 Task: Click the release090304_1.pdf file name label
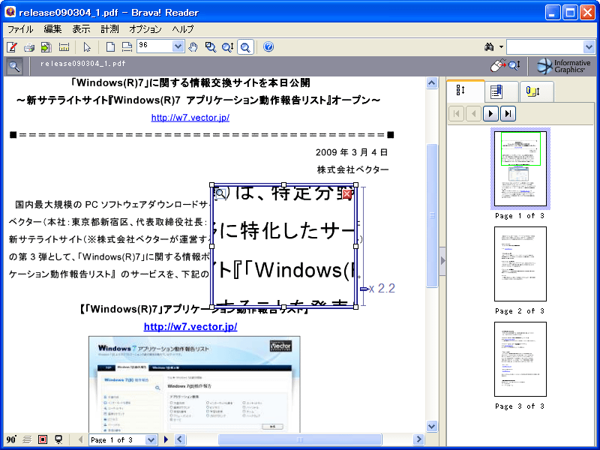click(x=83, y=64)
